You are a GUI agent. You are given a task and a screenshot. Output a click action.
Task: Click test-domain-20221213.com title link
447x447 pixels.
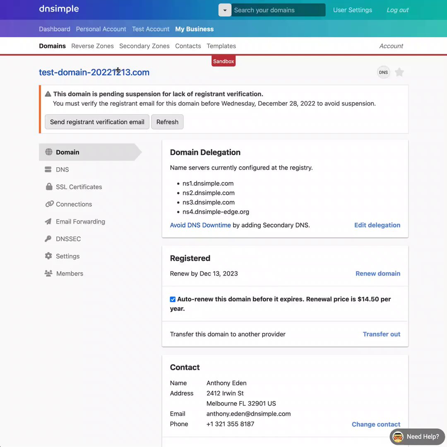coord(94,72)
